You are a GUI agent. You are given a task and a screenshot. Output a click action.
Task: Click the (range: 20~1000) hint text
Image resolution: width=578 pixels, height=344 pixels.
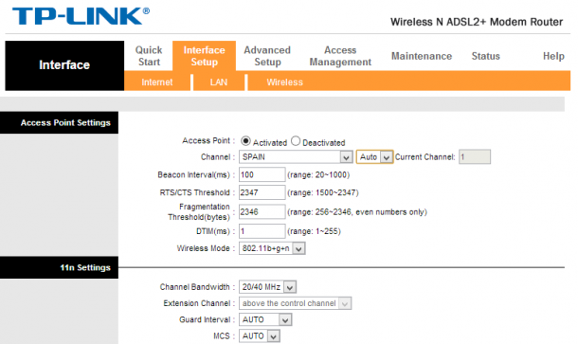[x=318, y=174]
